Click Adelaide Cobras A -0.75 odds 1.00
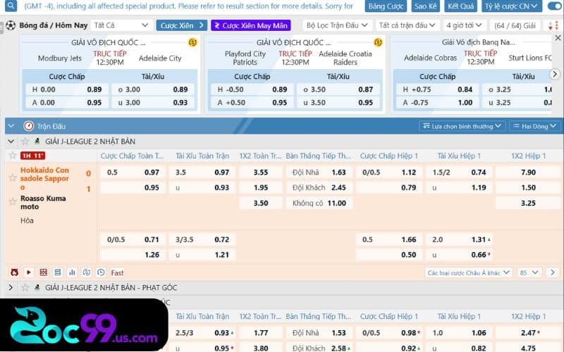The width and height of the screenshot is (564, 352). (437, 102)
